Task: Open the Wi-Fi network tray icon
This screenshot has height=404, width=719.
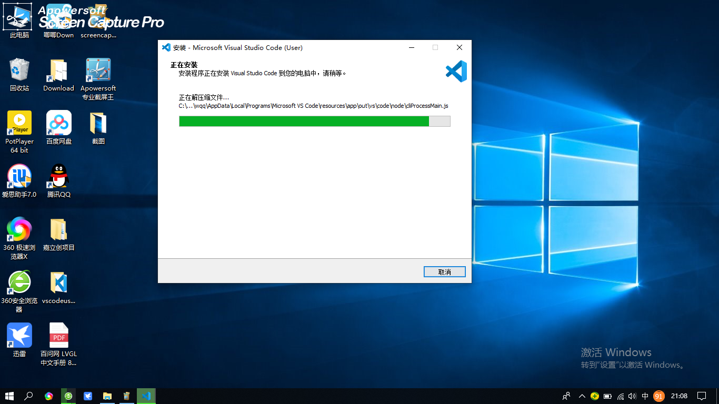Action: pyautogui.click(x=621, y=396)
